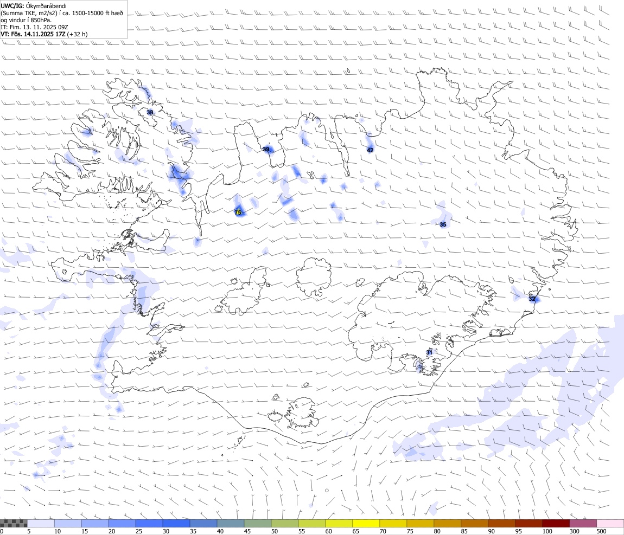Screen dimensions: 624x535
Task: Select the 45–50 sage green legend swatch
Action: click(258, 523)
